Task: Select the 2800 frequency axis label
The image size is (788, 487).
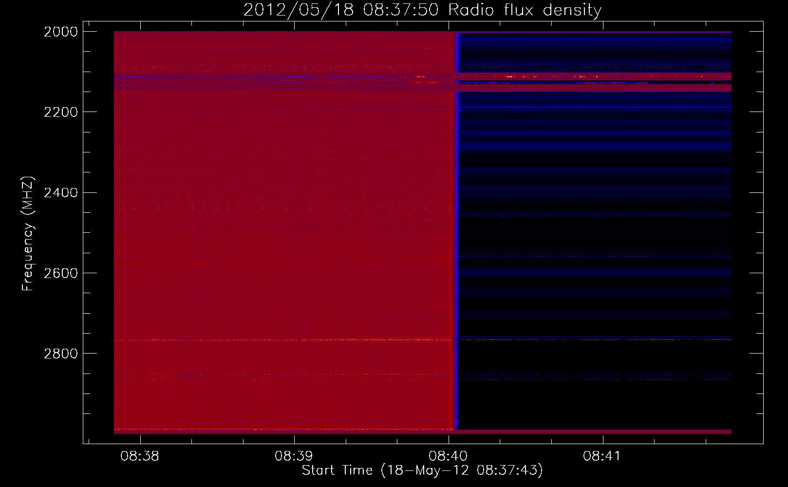Action: coord(61,354)
